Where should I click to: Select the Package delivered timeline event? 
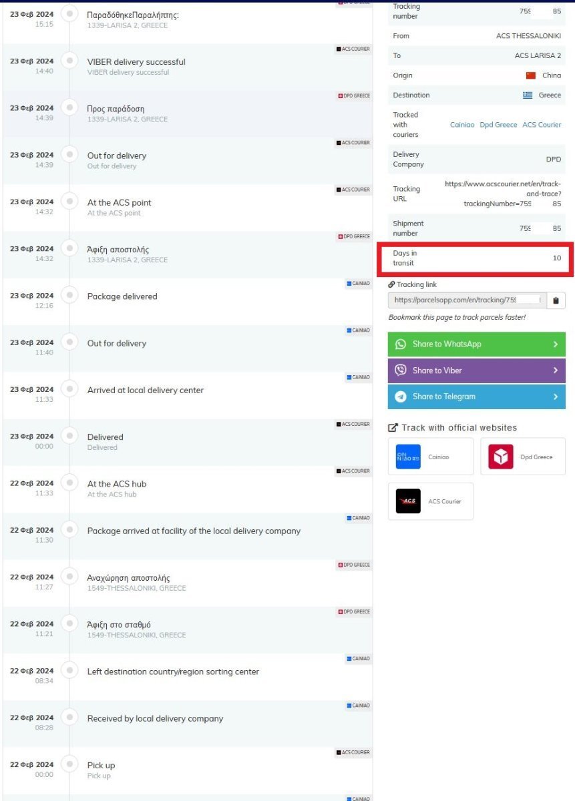122,296
